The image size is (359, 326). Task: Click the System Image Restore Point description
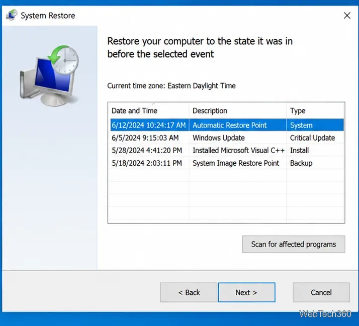pos(236,163)
